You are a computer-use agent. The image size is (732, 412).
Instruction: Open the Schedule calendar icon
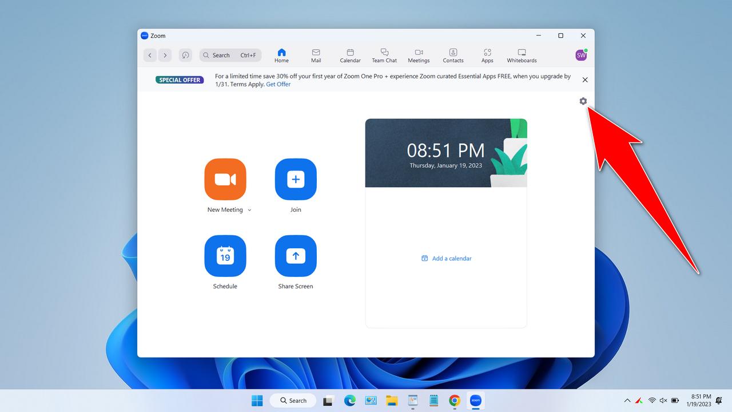(x=225, y=256)
